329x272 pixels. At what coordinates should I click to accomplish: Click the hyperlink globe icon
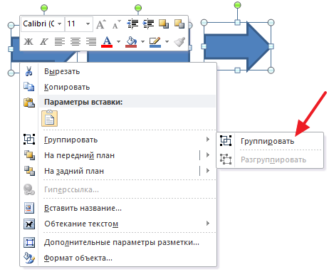(29, 189)
